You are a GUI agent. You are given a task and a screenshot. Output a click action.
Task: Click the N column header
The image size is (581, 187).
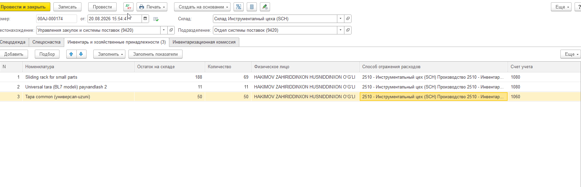[x=11, y=67]
